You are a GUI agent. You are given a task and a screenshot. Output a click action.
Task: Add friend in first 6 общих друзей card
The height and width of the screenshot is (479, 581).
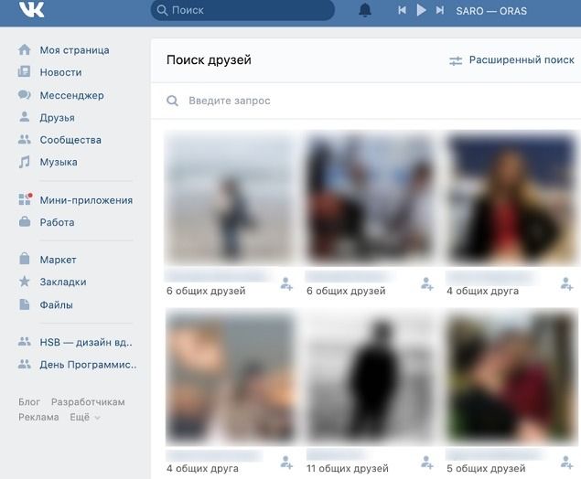(x=286, y=284)
